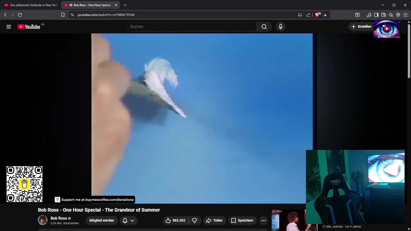Open the Bob Ross channel name link
411x231 pixels.
point(59,218)
